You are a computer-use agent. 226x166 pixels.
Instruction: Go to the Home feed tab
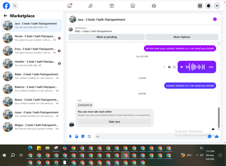pyautogui.click(x=70, y=6)
